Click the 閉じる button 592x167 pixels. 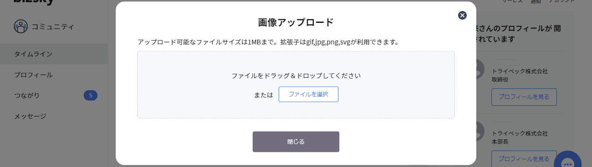click(x=296, y=142)
